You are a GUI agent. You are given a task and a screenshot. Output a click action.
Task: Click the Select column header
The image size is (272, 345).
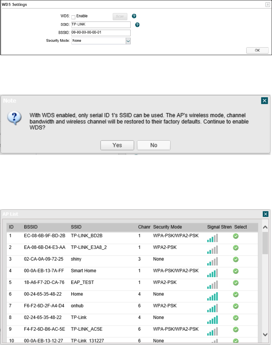tap(240, 227)
